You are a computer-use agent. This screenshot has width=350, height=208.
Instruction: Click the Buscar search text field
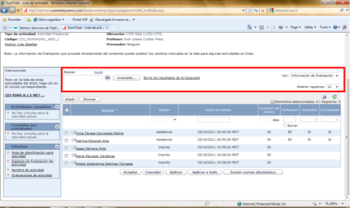coord(83,78)
